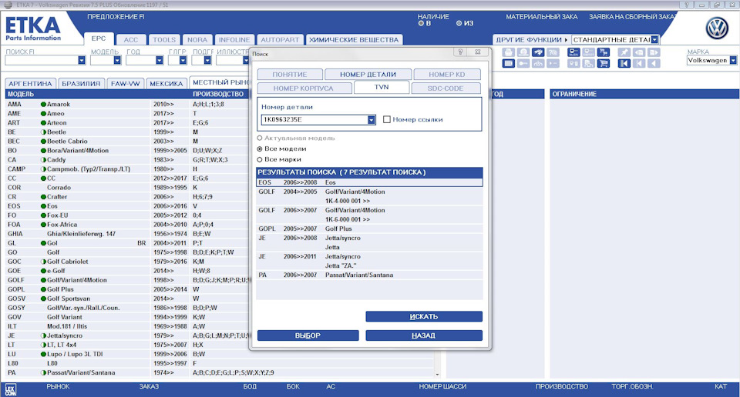This screenshot has width=740, height=397.
Task: Open ЗАЯВКА НА СБОРНЫЙ ЗАКАЗ
Action: [x=632, y=16]
